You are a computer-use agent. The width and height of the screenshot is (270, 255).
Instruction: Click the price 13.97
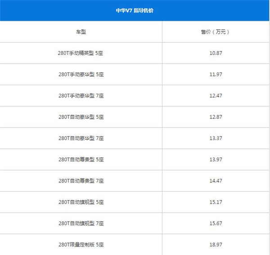coord(216,159)
